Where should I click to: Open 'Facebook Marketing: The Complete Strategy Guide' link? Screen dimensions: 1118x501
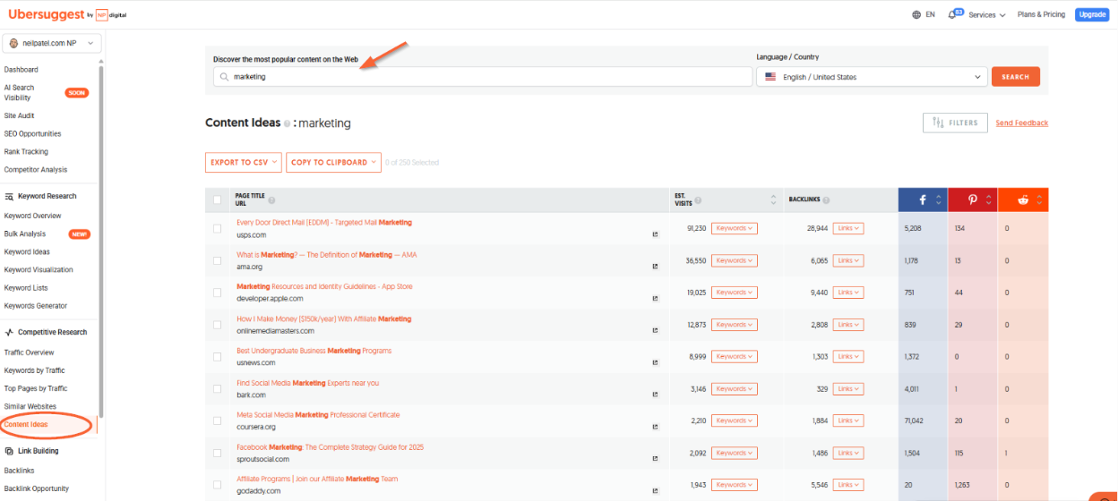[x=331, y=447]
